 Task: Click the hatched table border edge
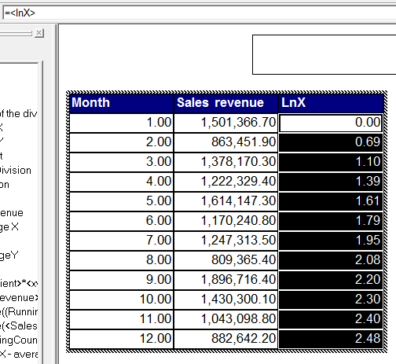click(x=227, y=92)
